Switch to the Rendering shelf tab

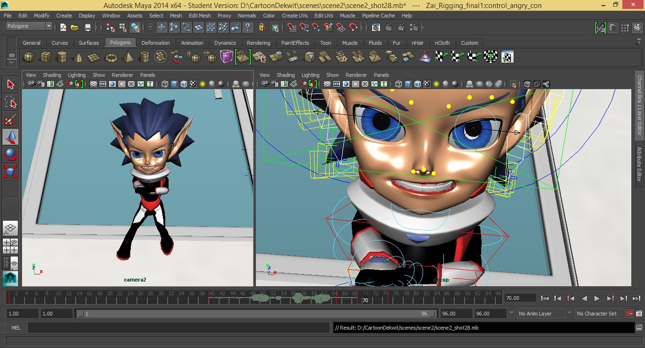click(258, 43)
